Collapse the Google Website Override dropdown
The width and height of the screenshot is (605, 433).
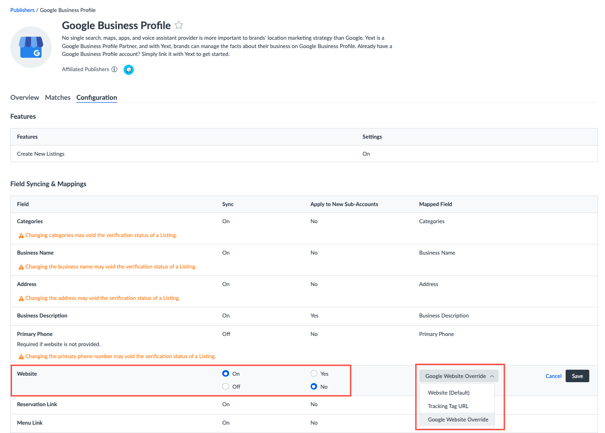coord(459,376)
